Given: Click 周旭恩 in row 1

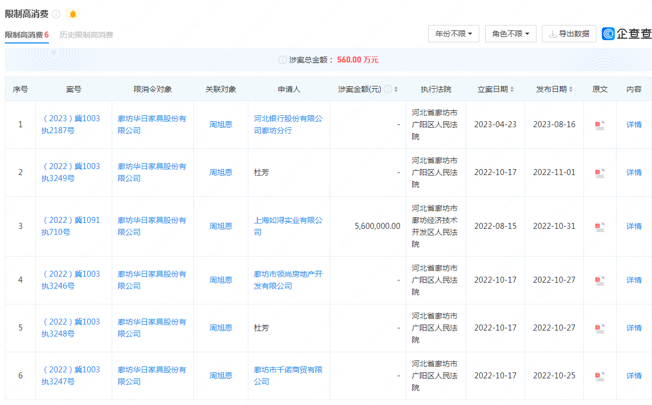Looking at the screenshot, I should (x=221, y=124).
